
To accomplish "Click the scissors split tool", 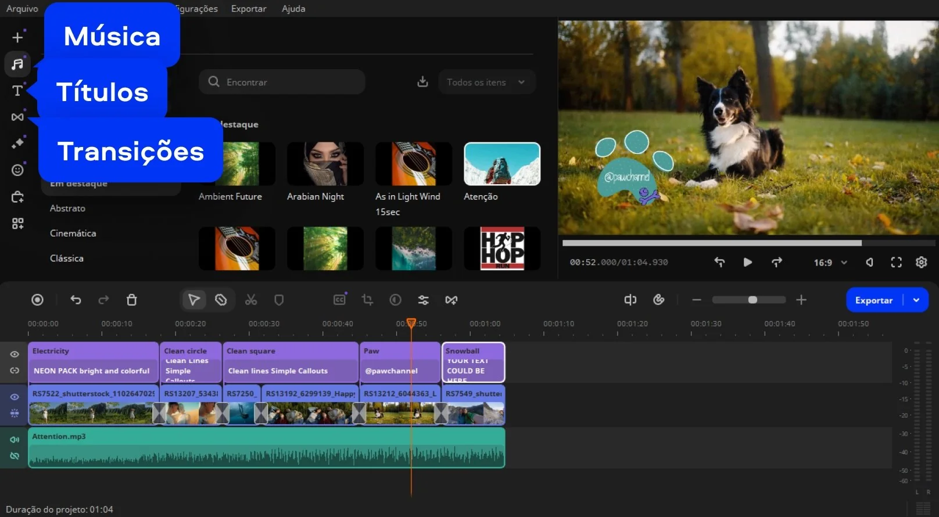I will pos(251,300).
